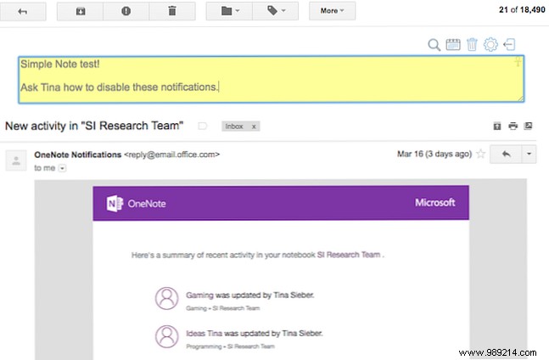
Task: Open the 'Ideas Tina was updated' entry
Action: tap(255, 334)
